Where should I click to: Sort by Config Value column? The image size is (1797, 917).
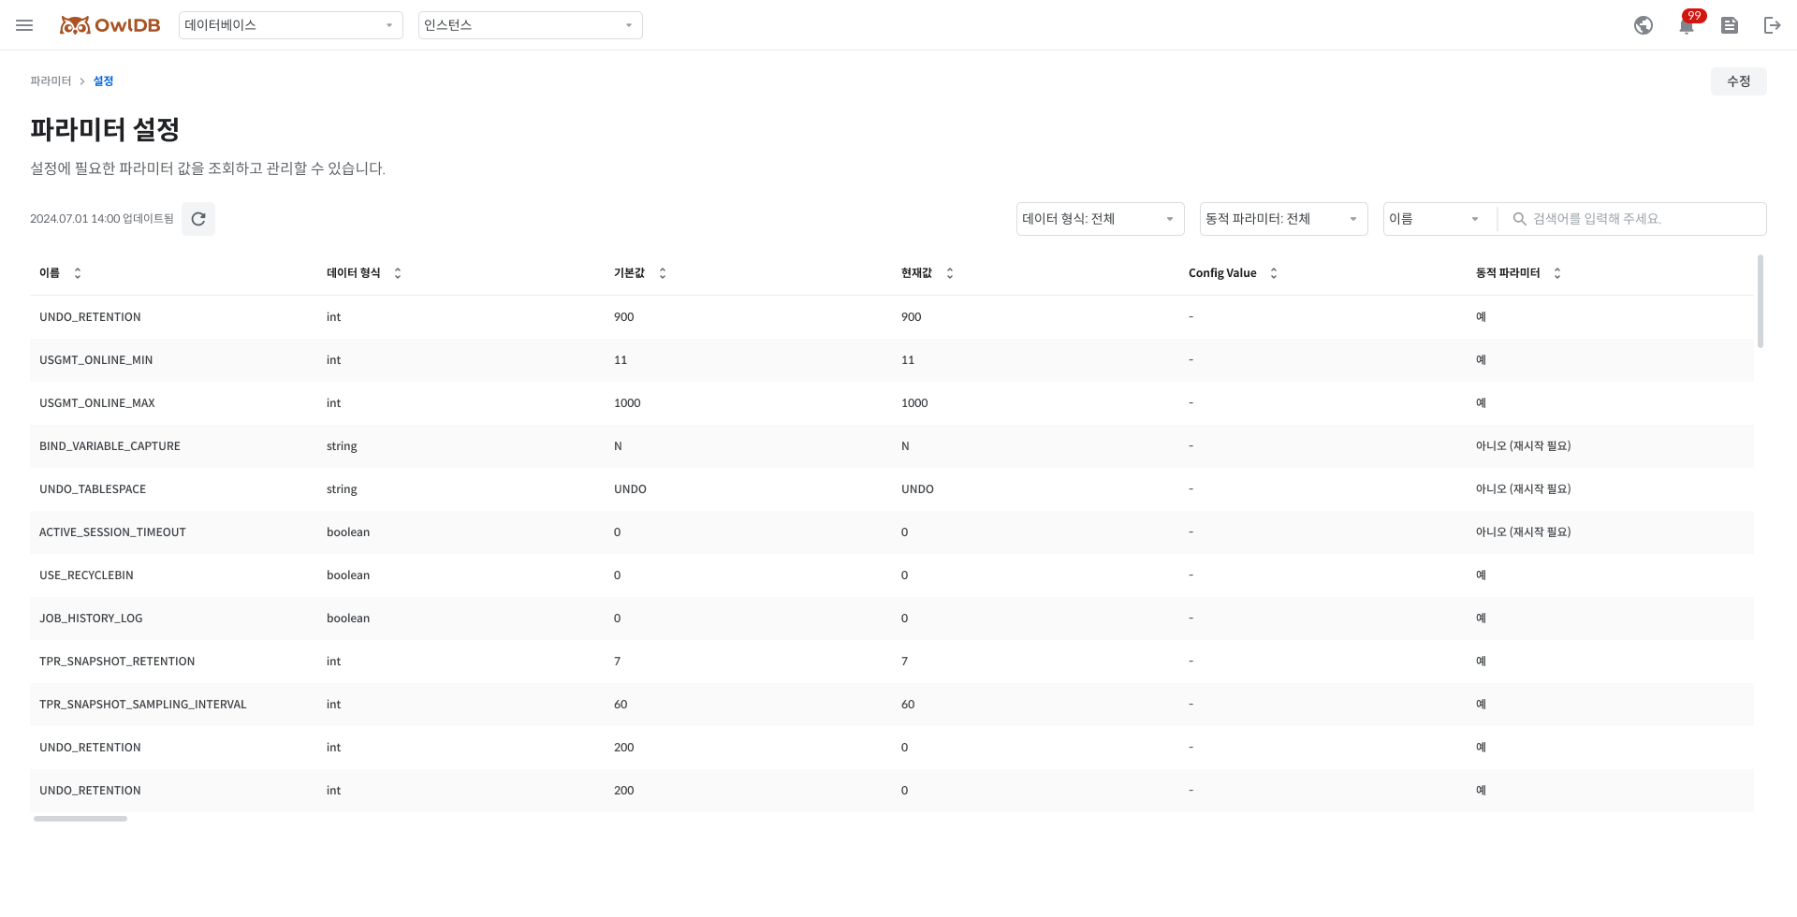pos(1274,273)
